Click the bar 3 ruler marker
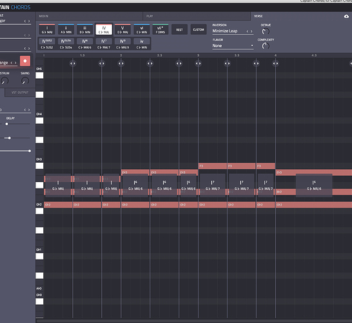352x323 pixels. (198, 56)
